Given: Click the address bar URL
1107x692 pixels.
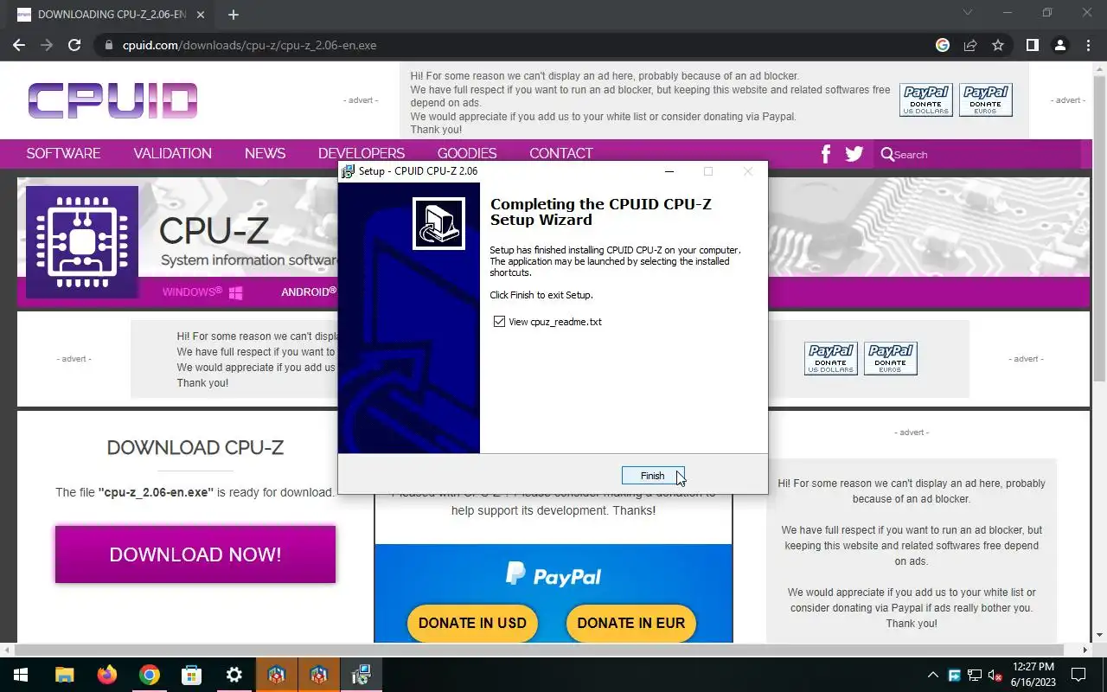Looking at the screenshot, I should [249, 45].
